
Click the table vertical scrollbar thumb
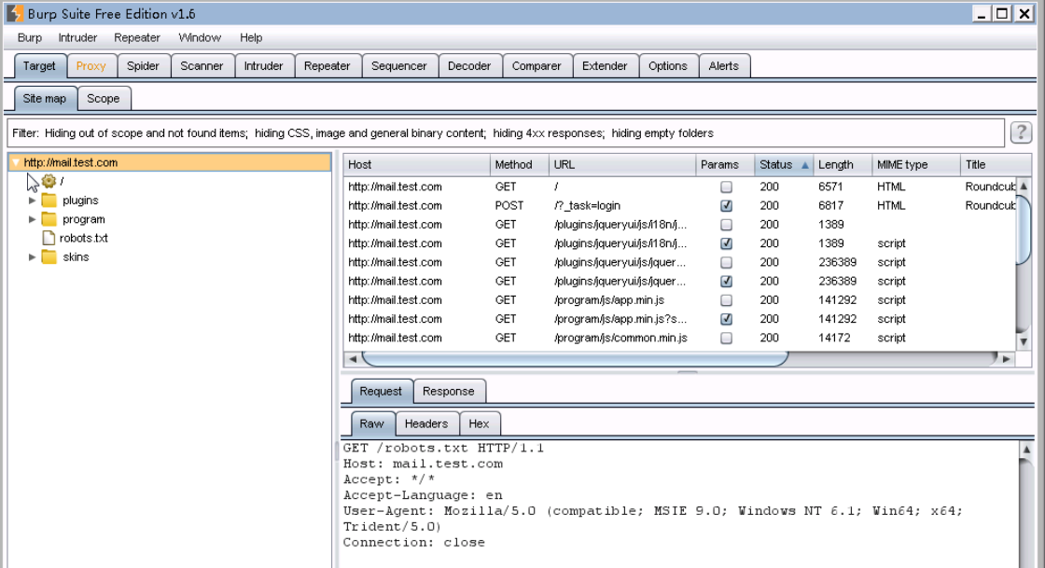pyautogui.click(x=1024, y=230)
